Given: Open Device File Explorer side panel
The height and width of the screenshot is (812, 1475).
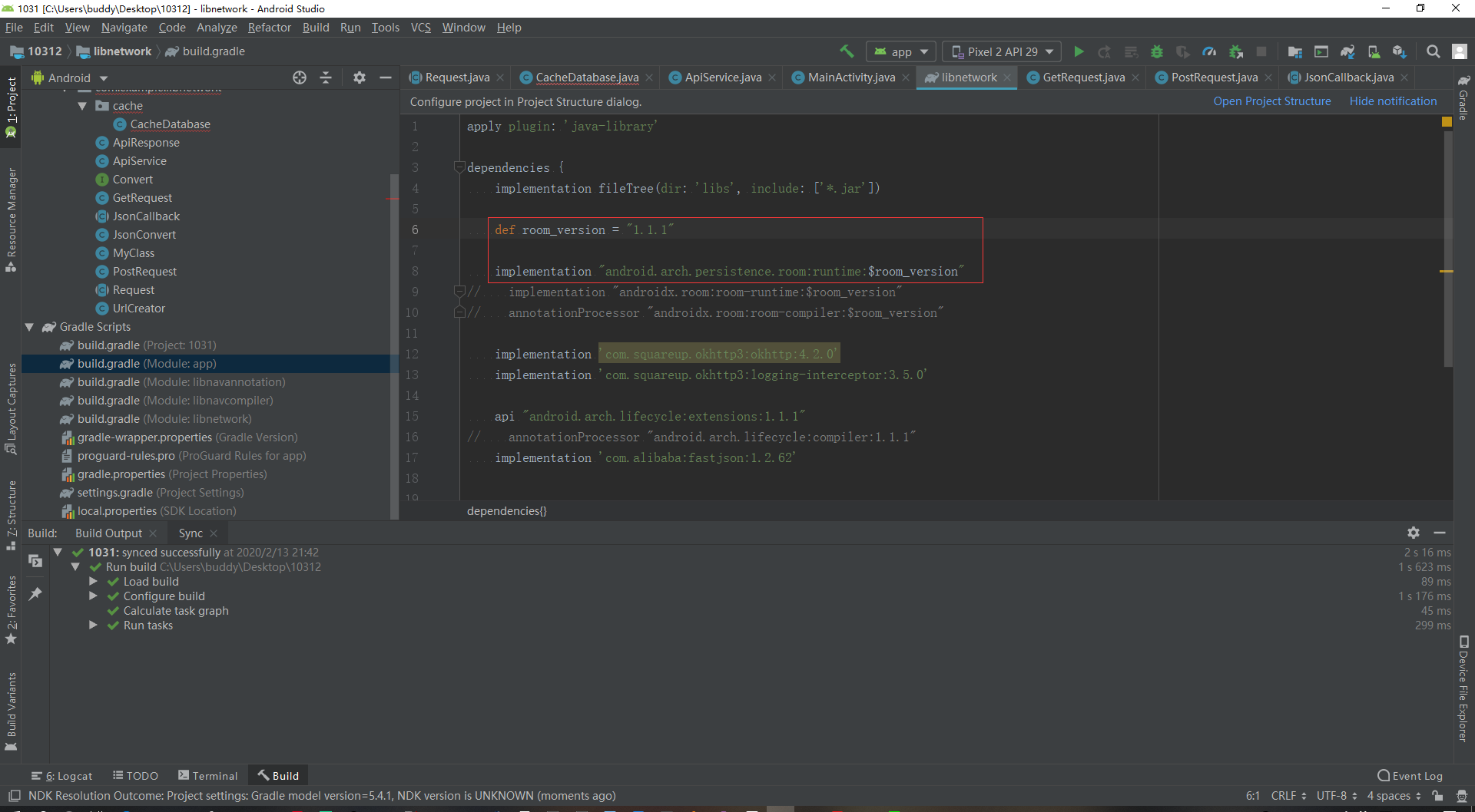Looking at the screenshot, I should [x=1463, y=688].
